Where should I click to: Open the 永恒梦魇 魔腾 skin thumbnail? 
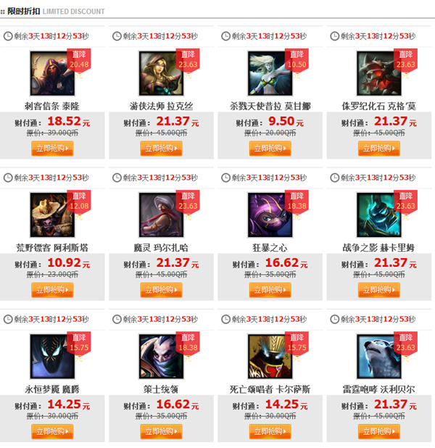click(52, 357)
